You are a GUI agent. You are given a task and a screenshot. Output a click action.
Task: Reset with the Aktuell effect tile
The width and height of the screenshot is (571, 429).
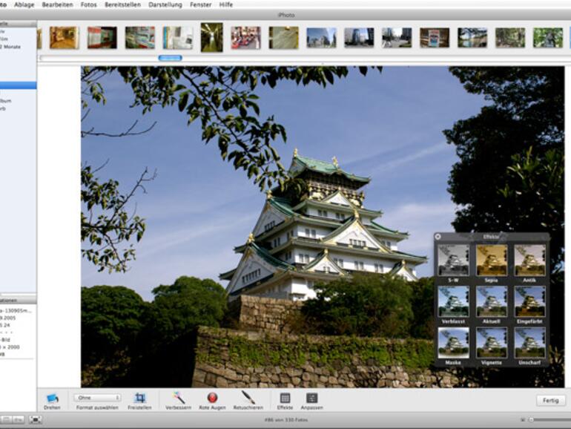tap(492, 301)
